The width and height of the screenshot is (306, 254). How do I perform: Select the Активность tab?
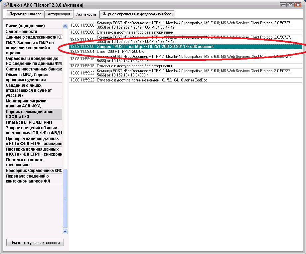coord(86,14)
